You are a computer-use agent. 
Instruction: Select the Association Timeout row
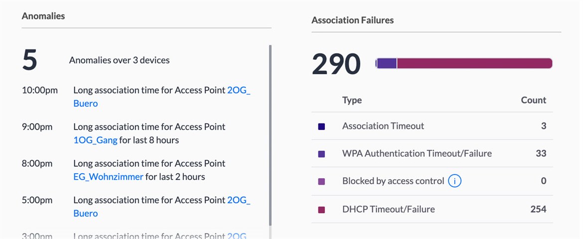point(432,126)
